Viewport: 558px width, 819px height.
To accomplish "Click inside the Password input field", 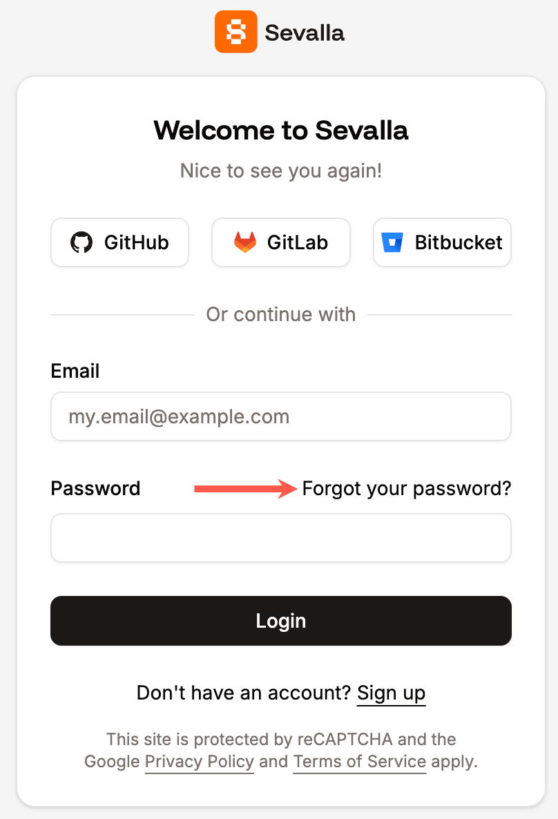I will coord(280,538).
